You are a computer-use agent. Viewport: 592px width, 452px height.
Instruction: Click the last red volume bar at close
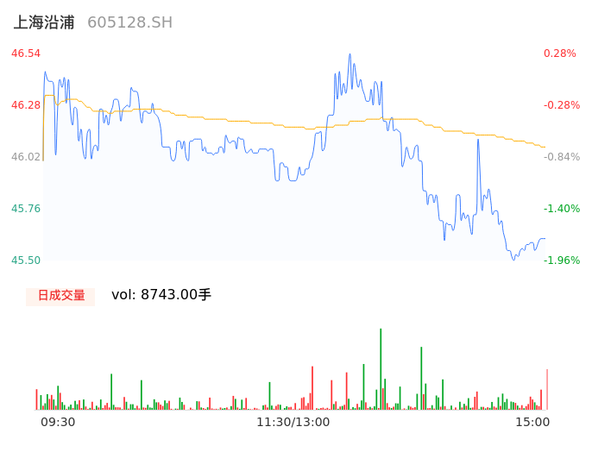pyautogui.click(x=546, y=390)
